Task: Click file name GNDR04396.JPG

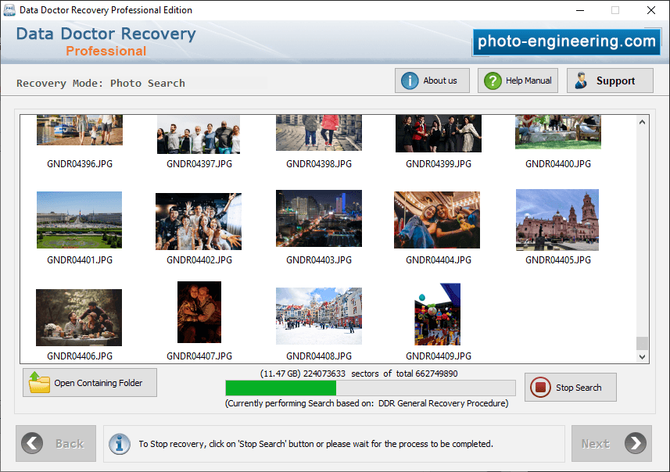Action: (x=80, y=164)
